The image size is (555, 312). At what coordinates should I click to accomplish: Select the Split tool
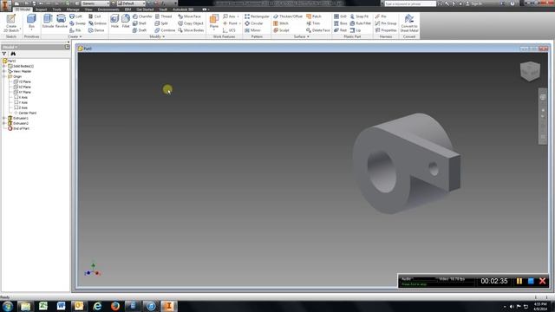coord(161,23)
